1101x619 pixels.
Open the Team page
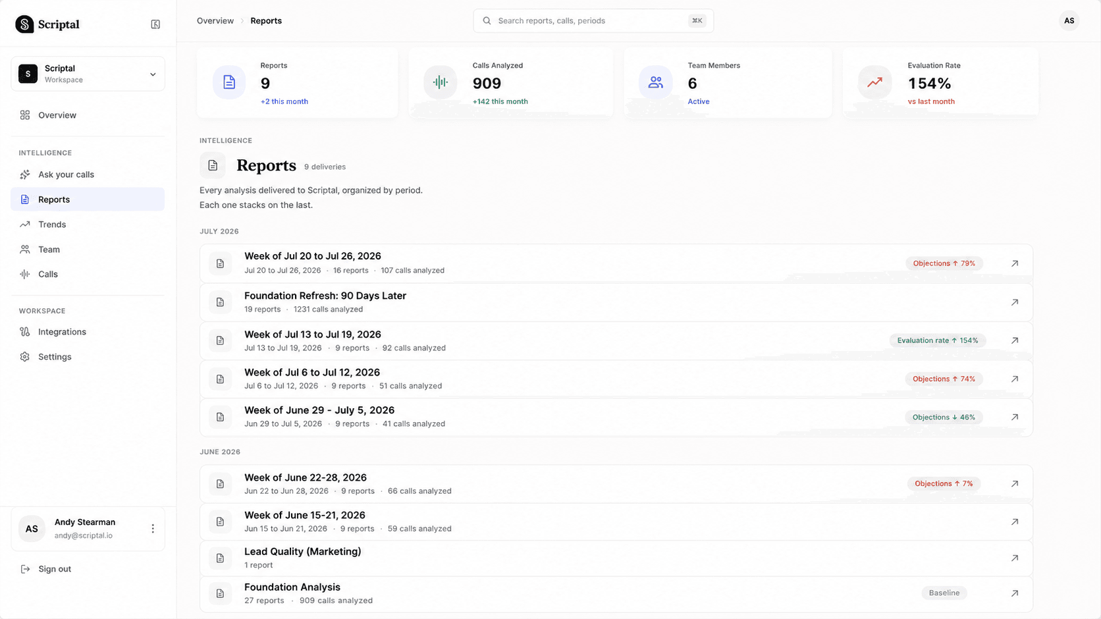coord(88,250)
